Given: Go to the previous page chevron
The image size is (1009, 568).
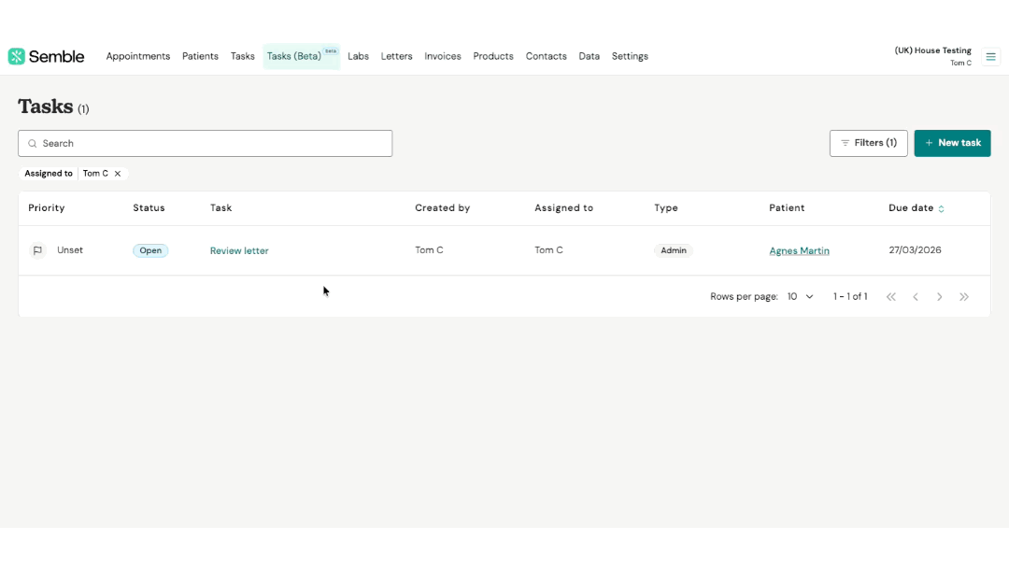Looking at the screenshot, I should (915, 297).
